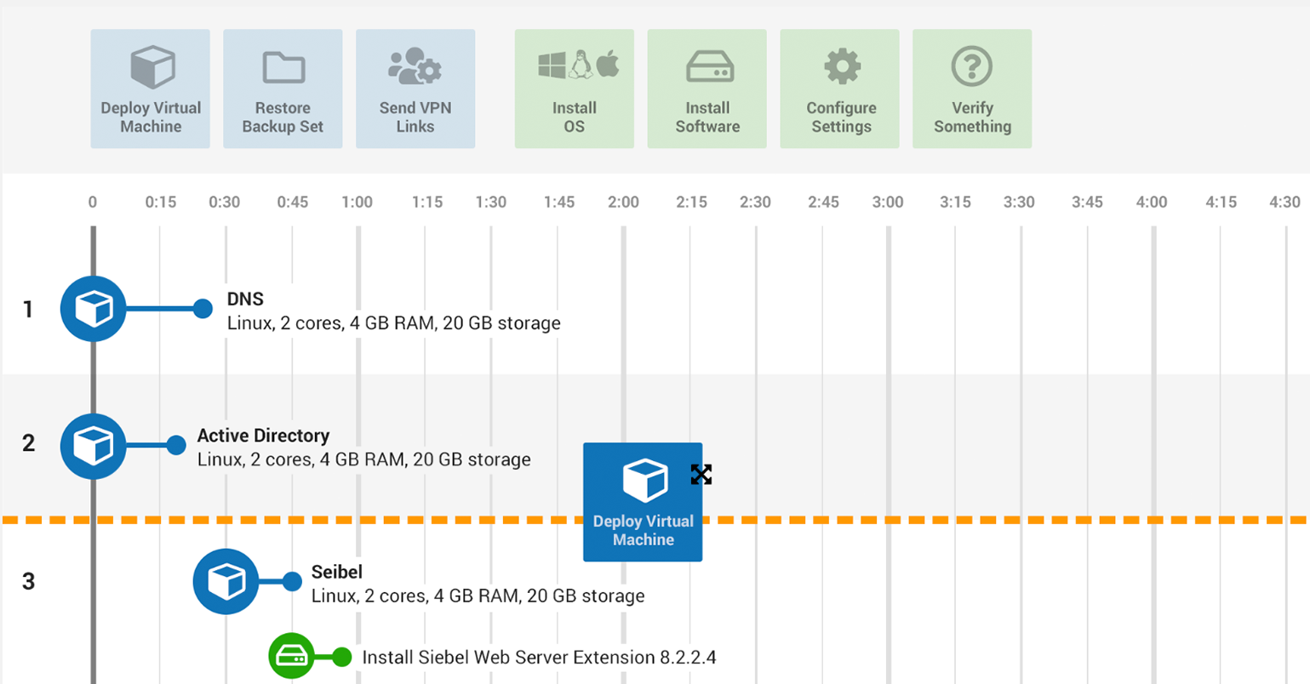Select row number 3 on the left

click(x=26, y=582)
